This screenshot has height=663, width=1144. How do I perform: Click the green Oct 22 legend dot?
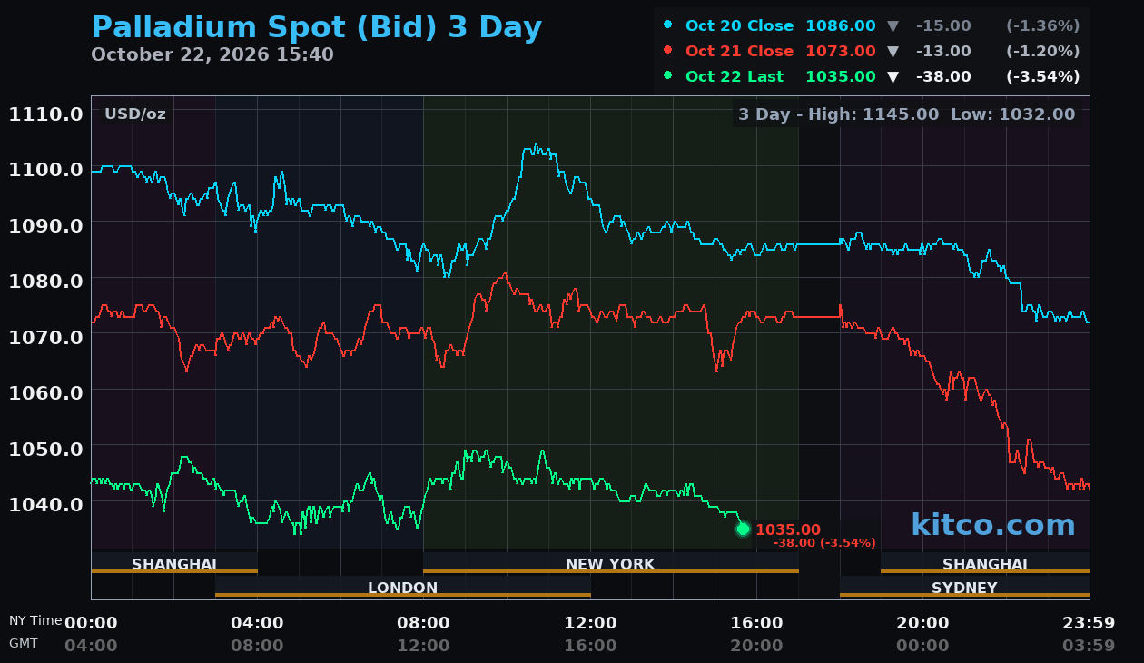[x=668, y=75]
